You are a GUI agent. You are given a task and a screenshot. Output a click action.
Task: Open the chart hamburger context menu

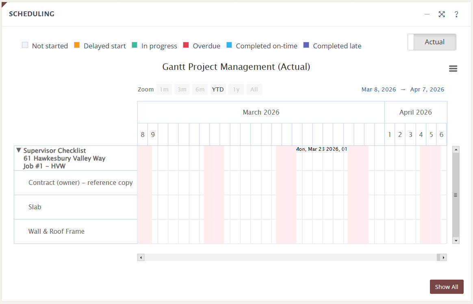(453, 69)
